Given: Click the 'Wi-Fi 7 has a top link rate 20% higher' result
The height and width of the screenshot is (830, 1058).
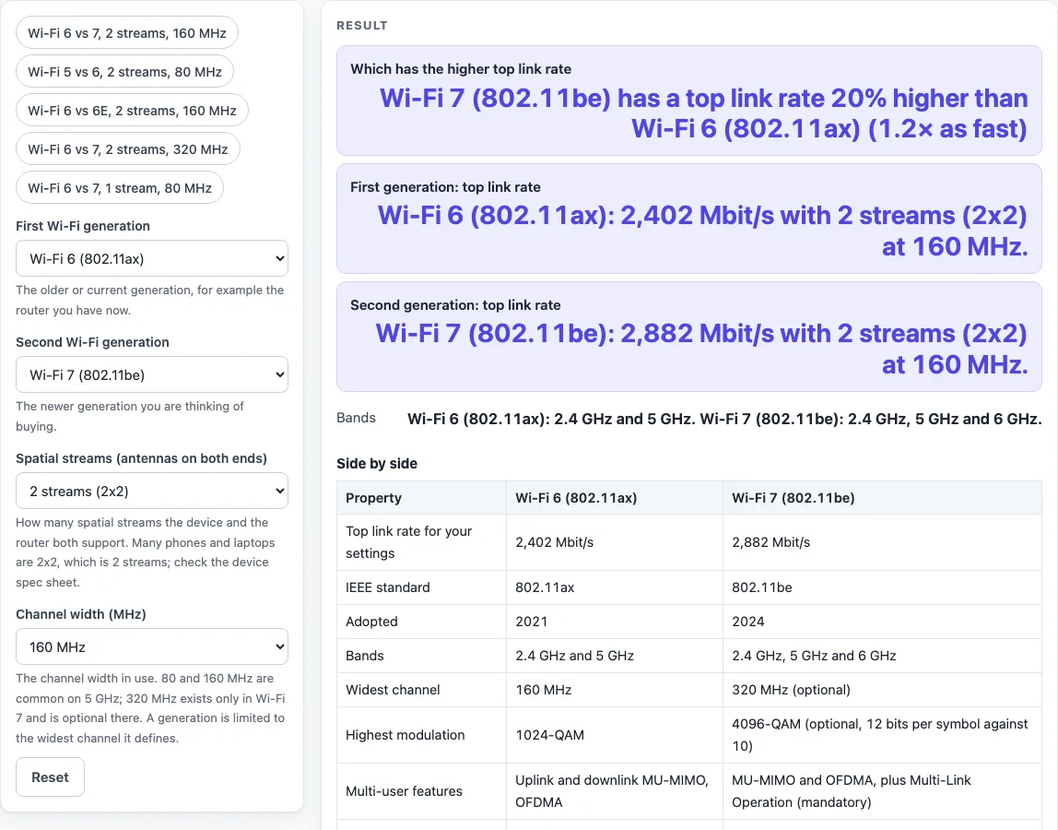Looking at the screenshot, I should pos(703,113).
